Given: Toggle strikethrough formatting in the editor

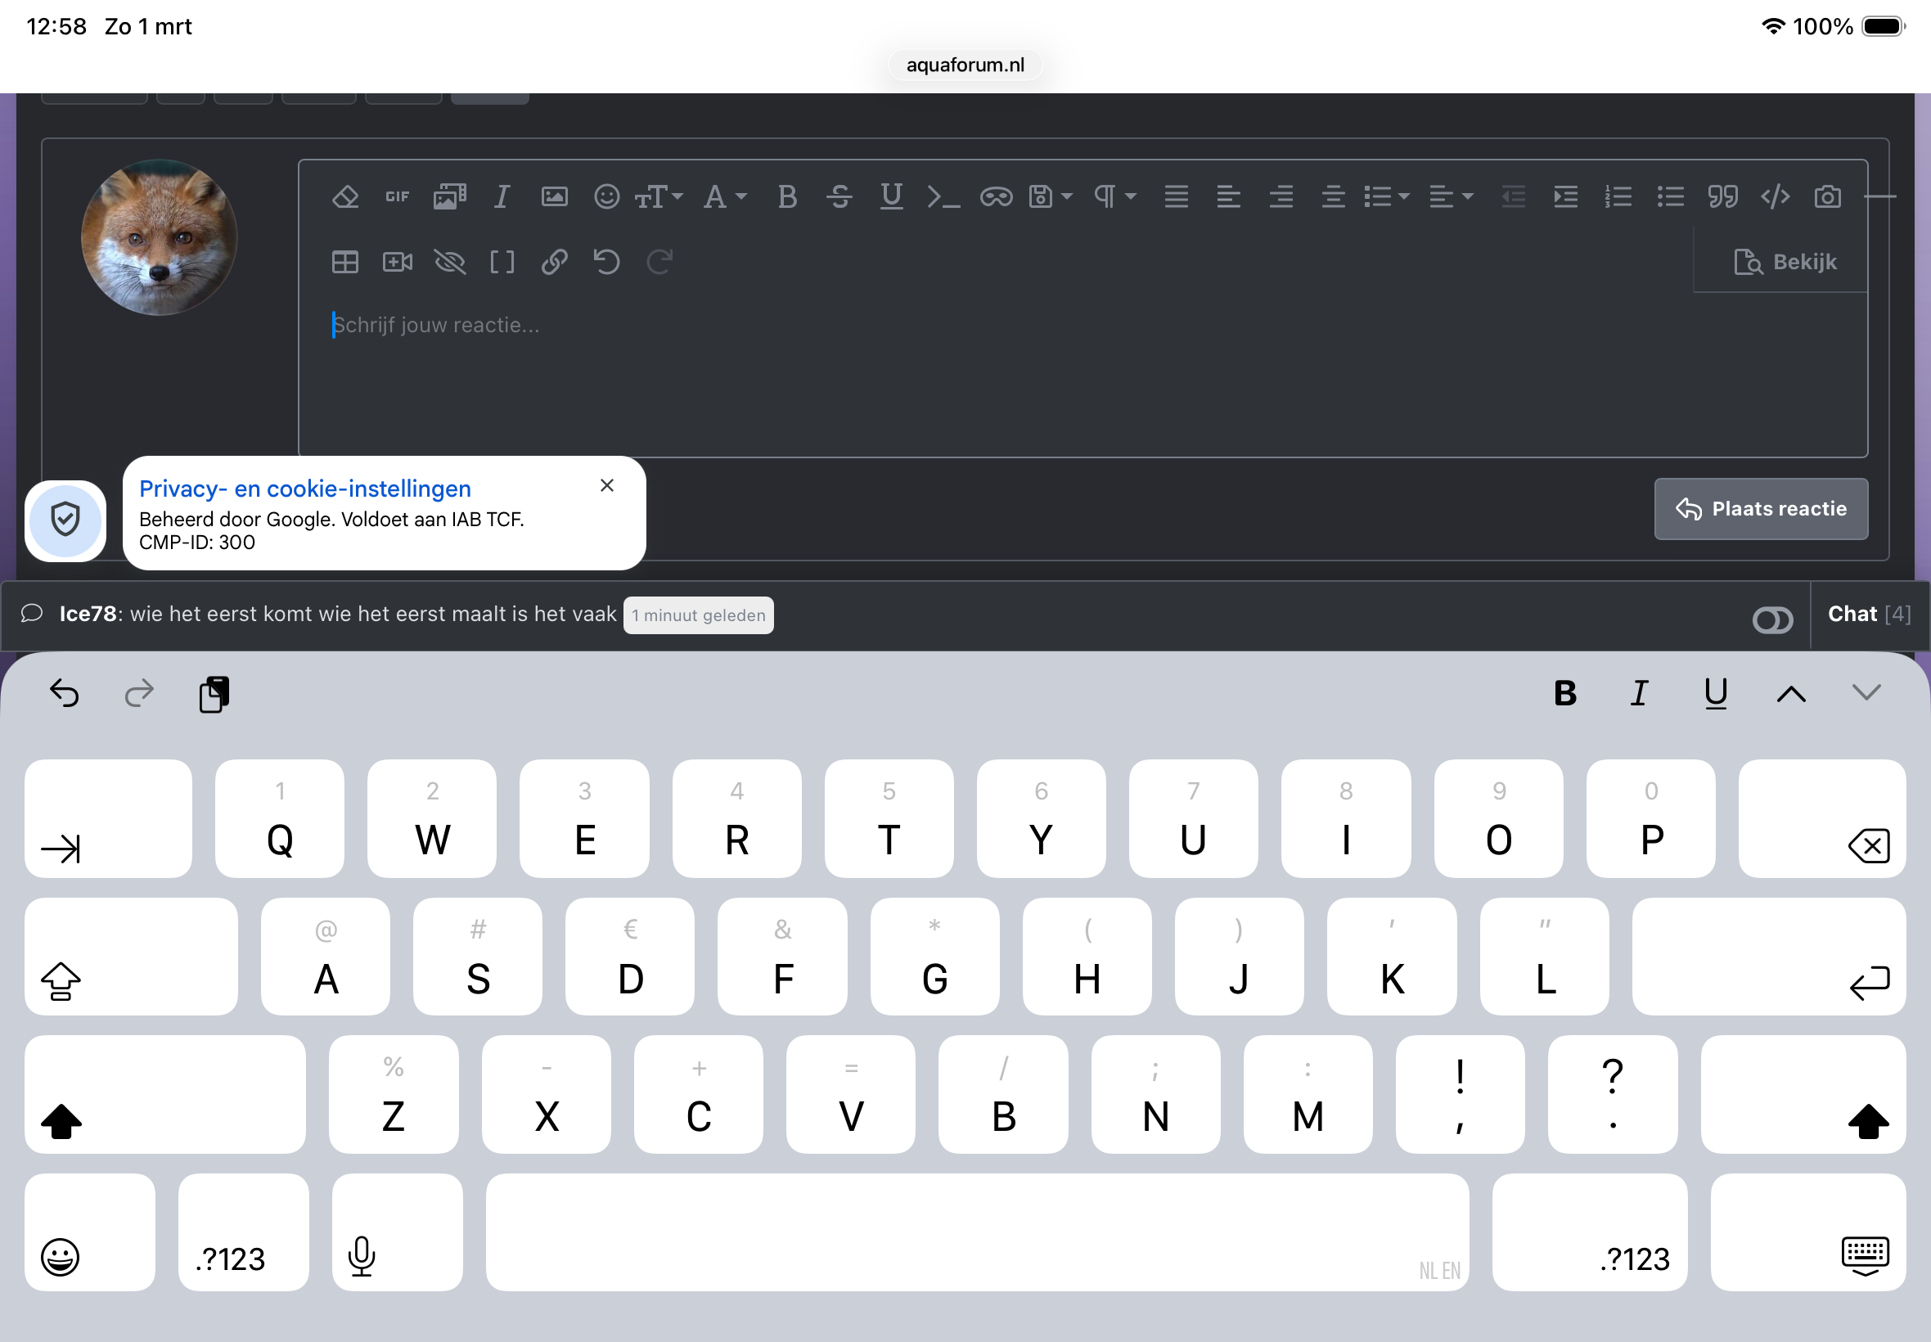Looking at the screenshot, I should pos(839,196).
